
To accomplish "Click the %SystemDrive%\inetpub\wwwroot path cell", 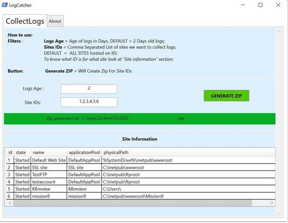I will point(188,160).
